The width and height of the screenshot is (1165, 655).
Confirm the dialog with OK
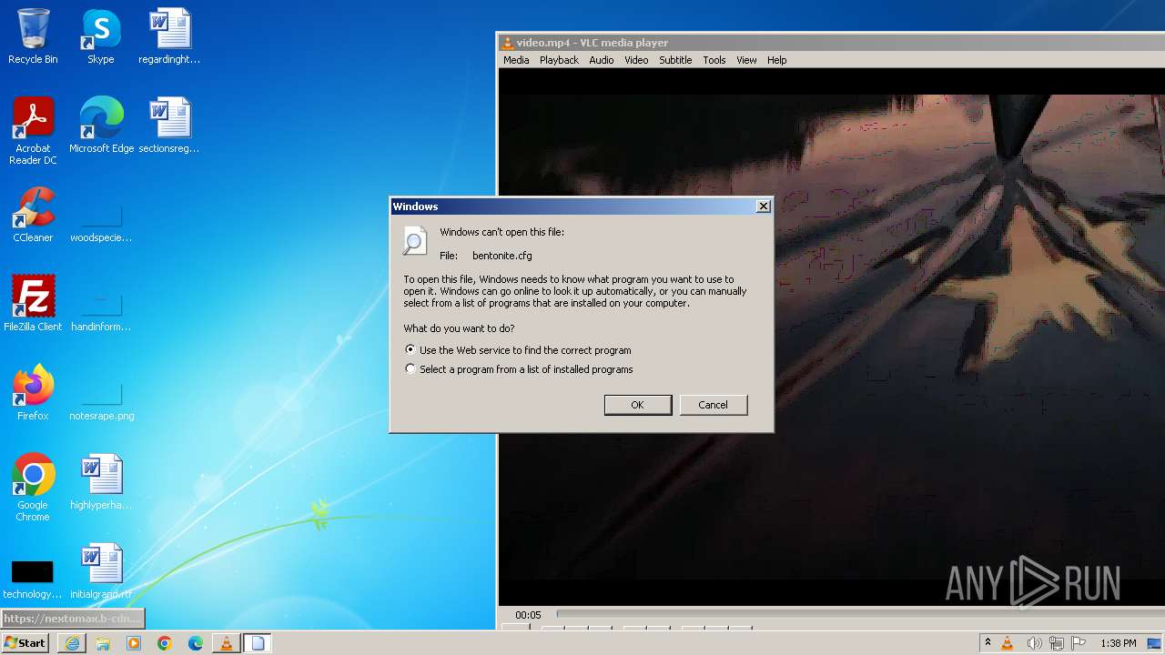click(638, 405)
